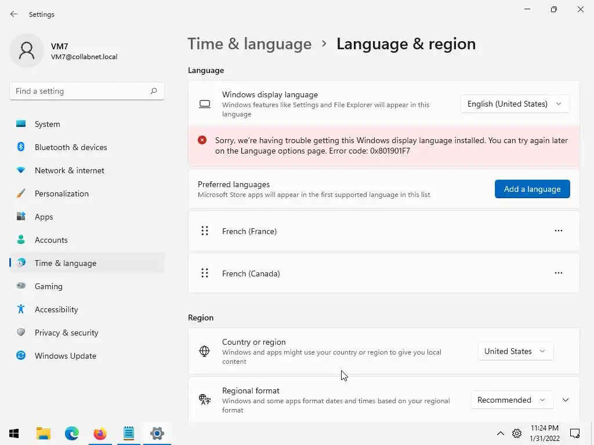This screenshot has height=445, width=594.
Task: Open the Windows Start menu
Action: pyautogui.click(x=14, y=433)
